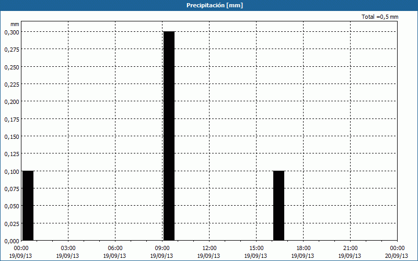
Task: Click the 12:00 19/09/13 time label
Action: (209, 252)
